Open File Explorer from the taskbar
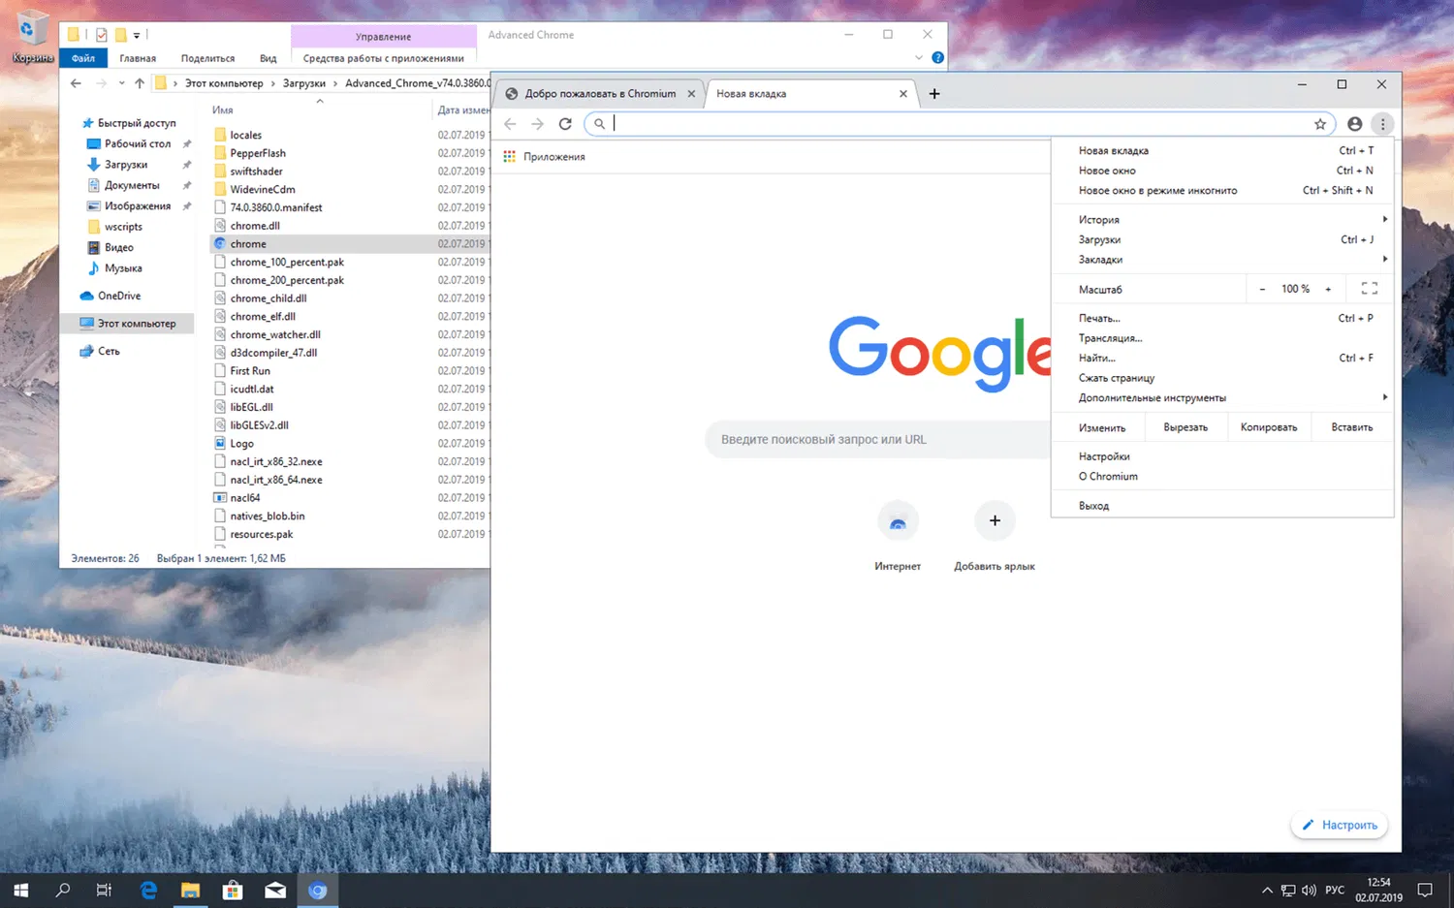 pos(190,890)
